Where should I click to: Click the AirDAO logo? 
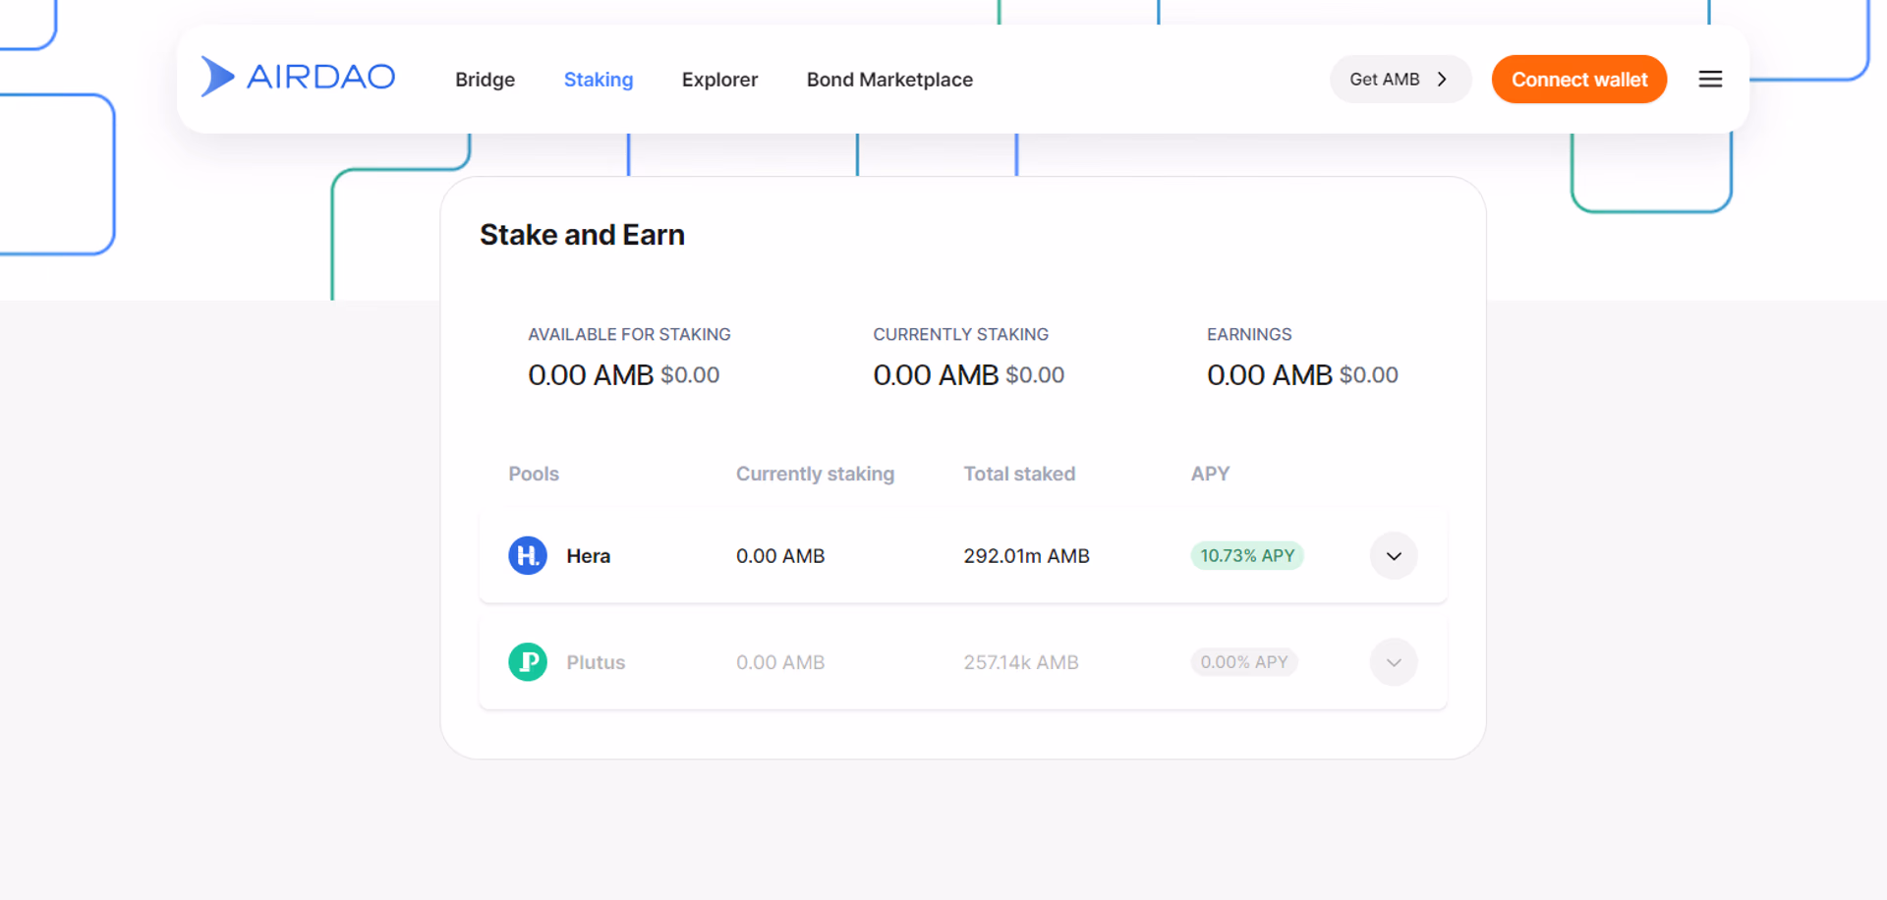point(298,77)
